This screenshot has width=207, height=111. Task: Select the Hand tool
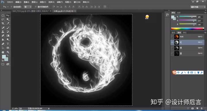coord(3,52)
